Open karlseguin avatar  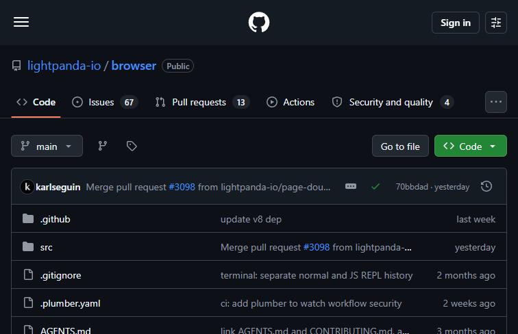[27, 187]
